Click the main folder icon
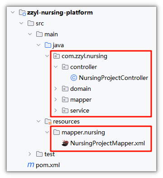Image resolution: width=163 pixels, height=178 pixels. click(39, 35)
